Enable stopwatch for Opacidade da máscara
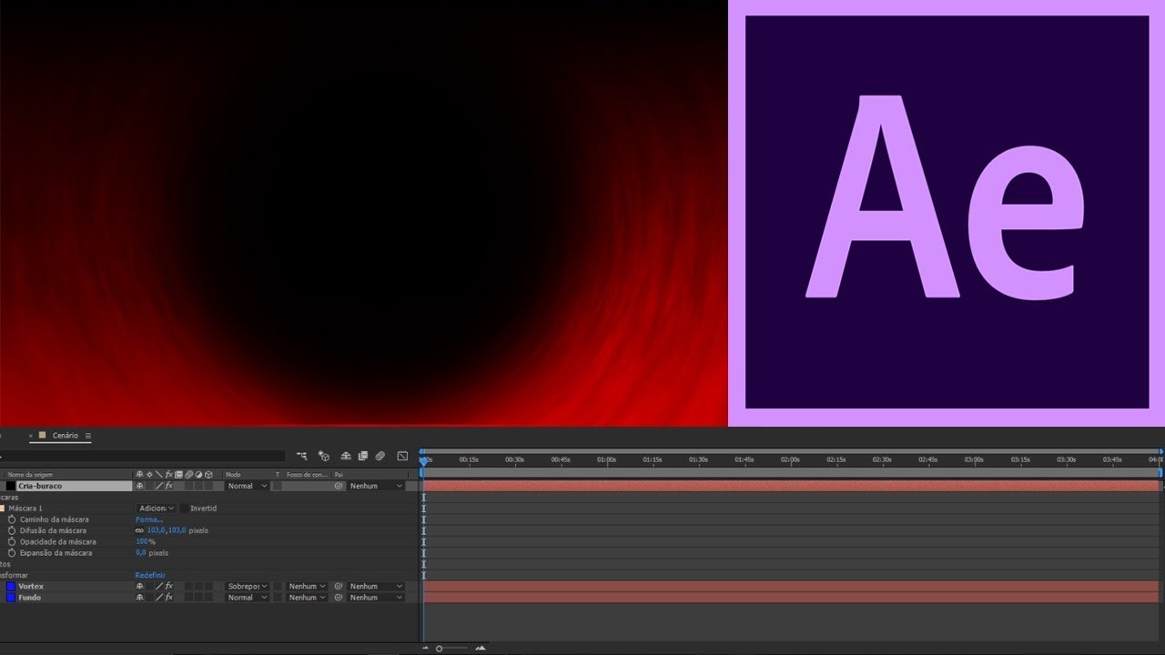This screenshot has height=655, width=1165. pos(12,542)
